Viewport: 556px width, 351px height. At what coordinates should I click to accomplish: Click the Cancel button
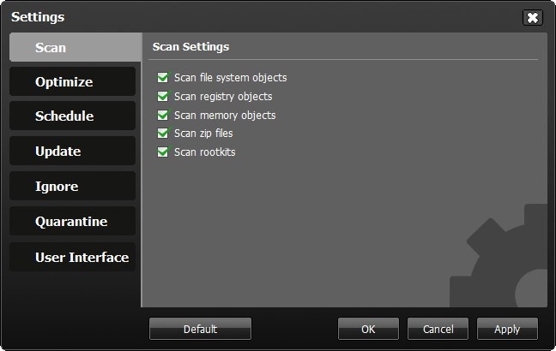tap(438, 329)
